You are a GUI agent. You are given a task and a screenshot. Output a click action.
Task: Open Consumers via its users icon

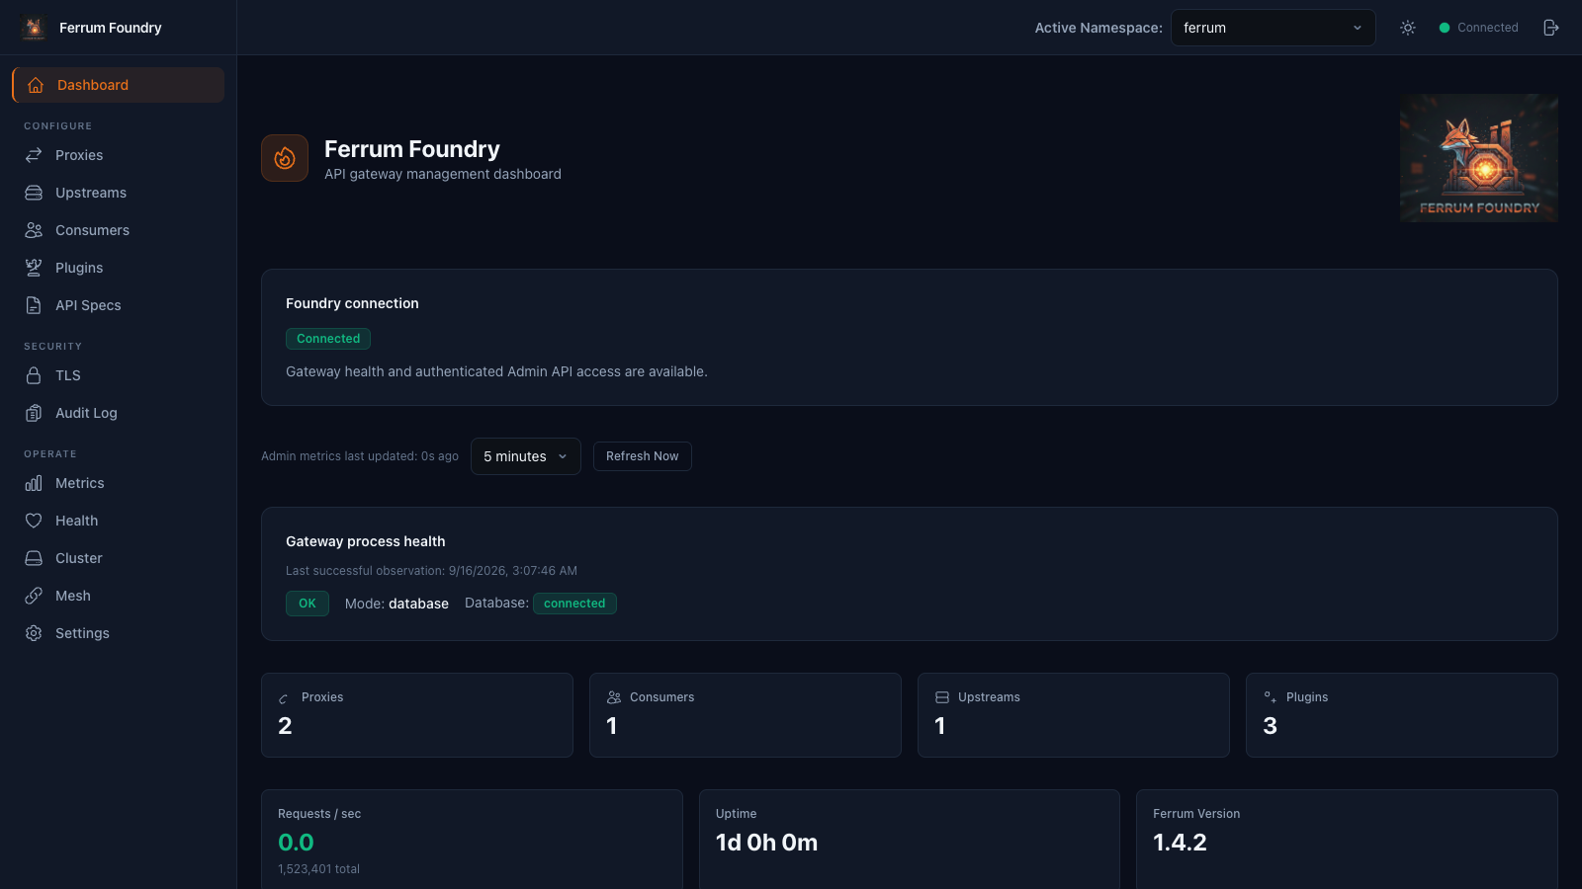coord(34,230)
